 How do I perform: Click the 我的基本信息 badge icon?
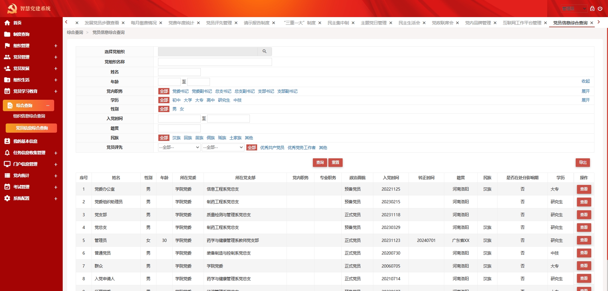7,141
